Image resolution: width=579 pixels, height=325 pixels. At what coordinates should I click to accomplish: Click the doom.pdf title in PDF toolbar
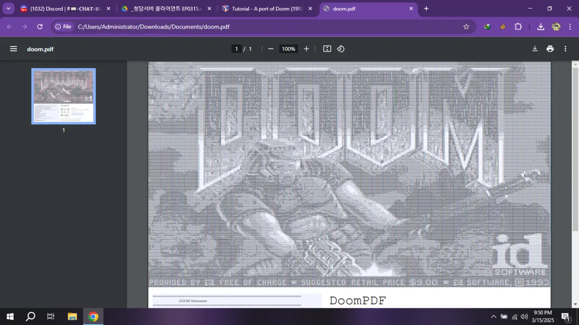[x=40, y=49]
